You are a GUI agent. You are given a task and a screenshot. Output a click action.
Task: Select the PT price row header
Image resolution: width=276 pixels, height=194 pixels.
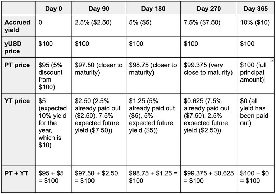17,65
